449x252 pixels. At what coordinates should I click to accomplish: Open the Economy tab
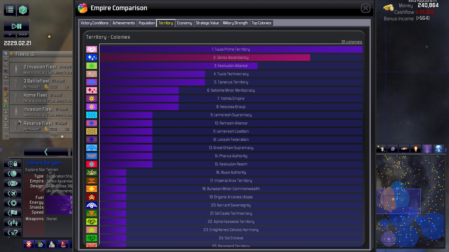point(184,23)
